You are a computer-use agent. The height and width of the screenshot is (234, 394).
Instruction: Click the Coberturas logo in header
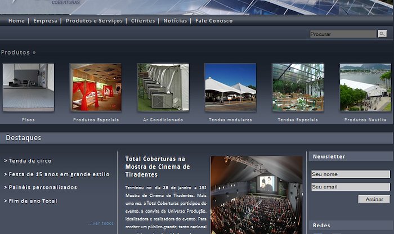click(x=66, y=2)
